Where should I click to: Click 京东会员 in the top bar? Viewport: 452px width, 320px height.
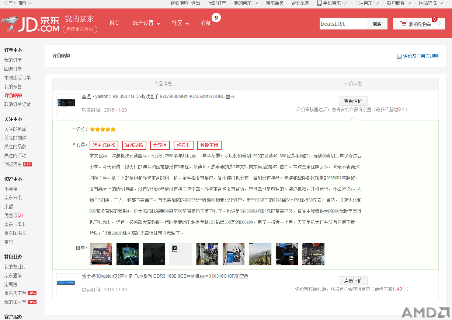[x=275, y=3]
